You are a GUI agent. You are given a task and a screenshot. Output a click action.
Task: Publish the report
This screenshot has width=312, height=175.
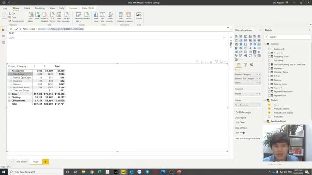139,16
